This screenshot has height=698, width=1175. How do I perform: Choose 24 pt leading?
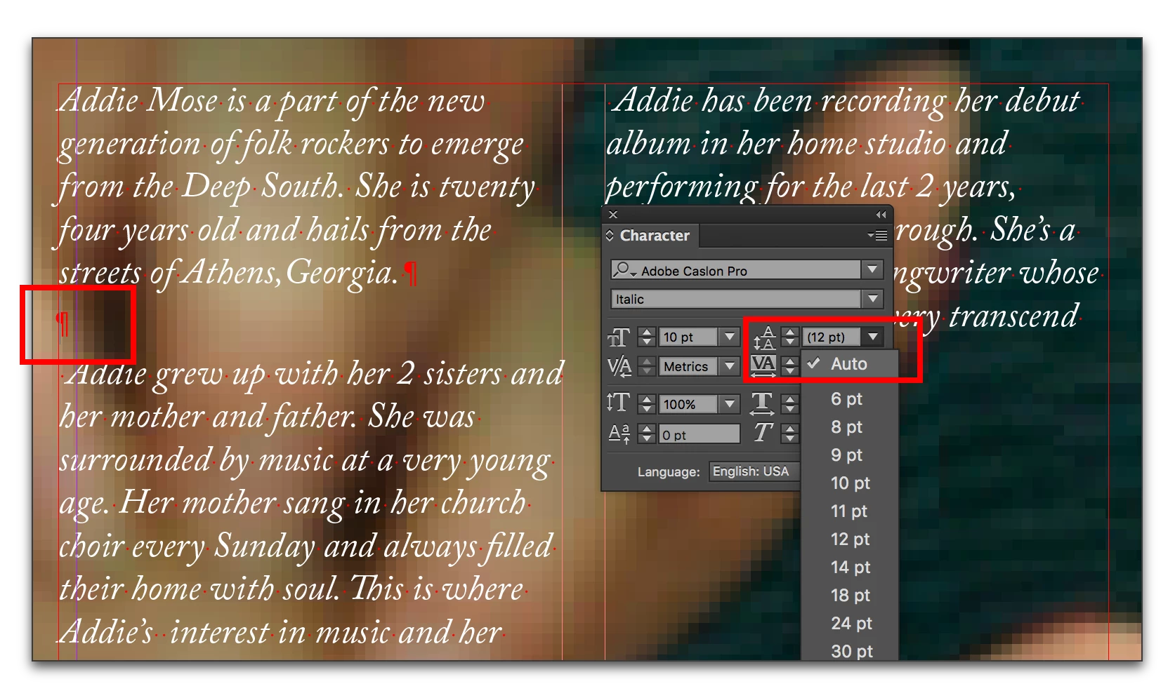850,624
